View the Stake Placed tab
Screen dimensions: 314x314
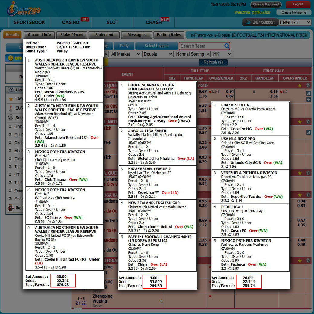pyautogui.click(x=72, y=35)
